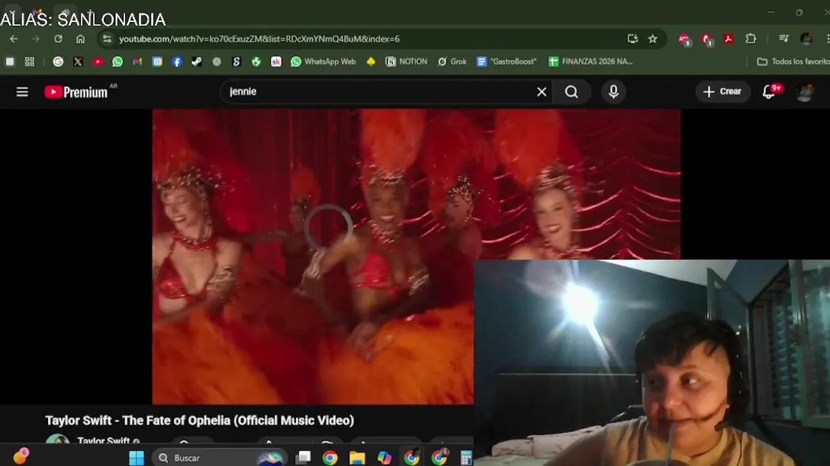Go to YouTube Premium home logo
Image resolution: width=830 pixels, height=466 pixels.
click(77, 92)
